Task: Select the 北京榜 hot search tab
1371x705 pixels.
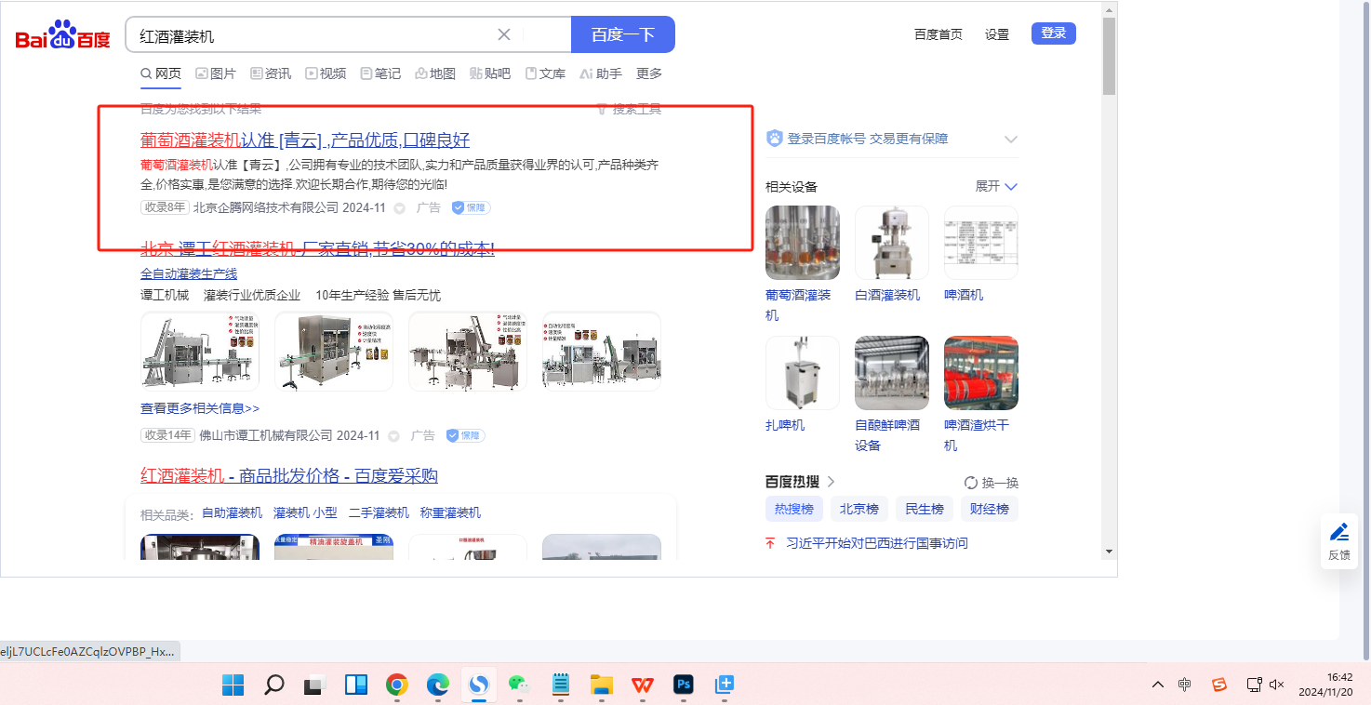Action: tap(859, 509)
